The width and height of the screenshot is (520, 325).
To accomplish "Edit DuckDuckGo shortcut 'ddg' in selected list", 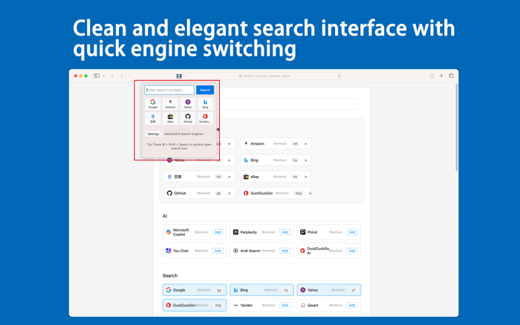I will pos(299,193).
